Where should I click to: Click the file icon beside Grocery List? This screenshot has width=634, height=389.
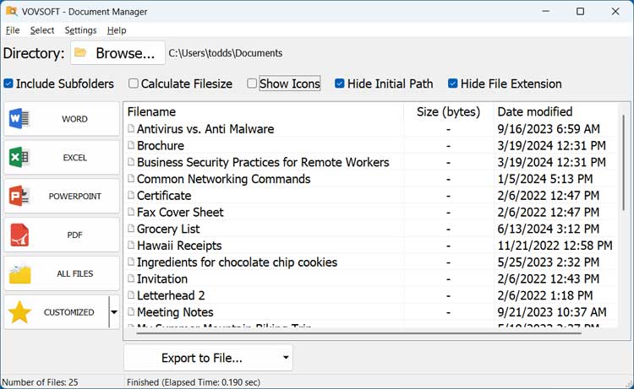131,229
